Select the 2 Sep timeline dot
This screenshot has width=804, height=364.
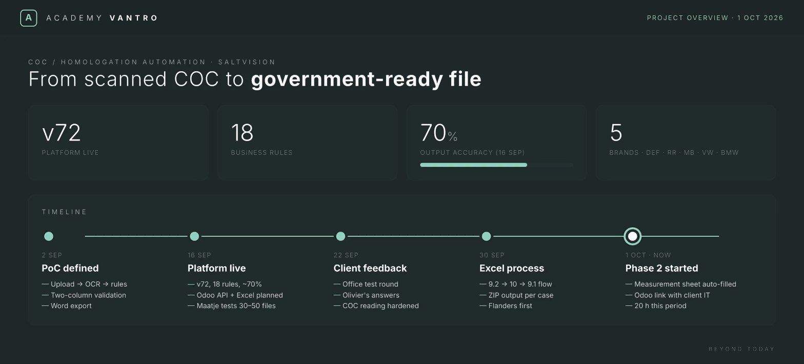pyautogui.click(x=49, y=236)
